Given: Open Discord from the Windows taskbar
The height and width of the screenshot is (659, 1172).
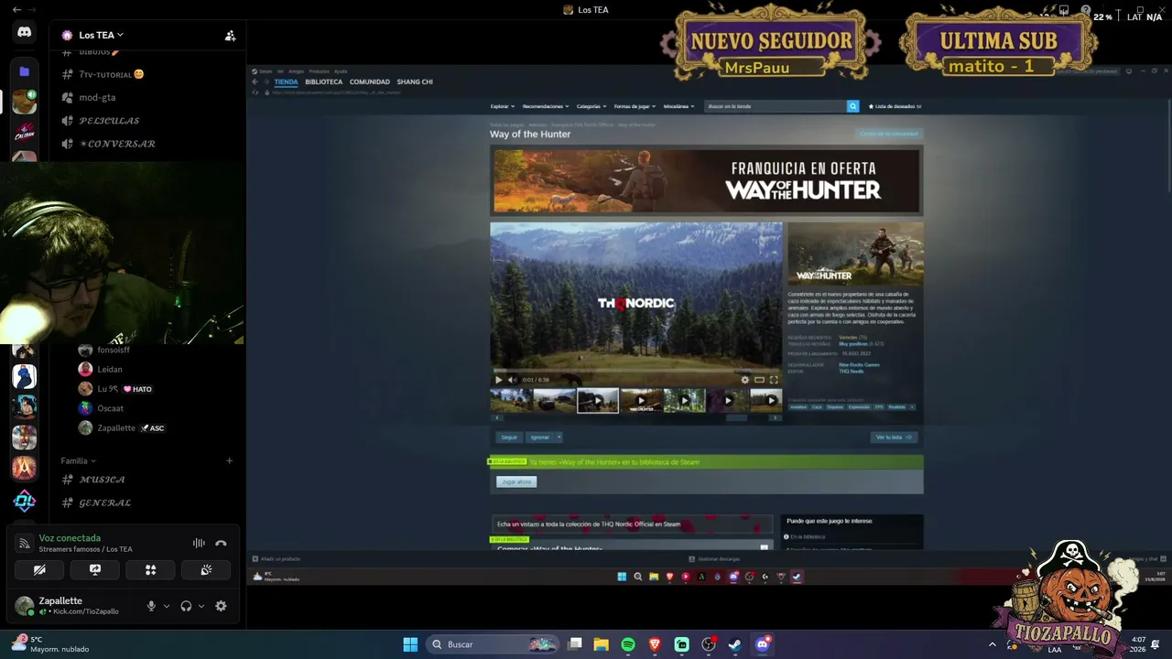Looking at the screenshot, I should tap(763, 644).
